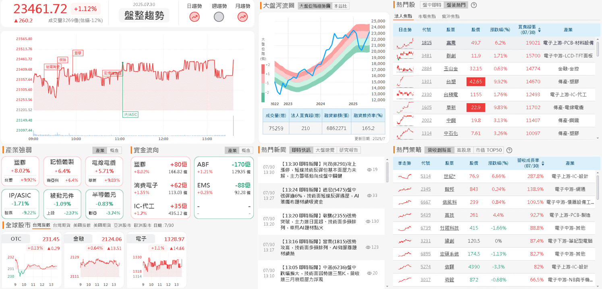Select the 法人焦點 tab
Screen dimensions: 602x289
[403, 16]
